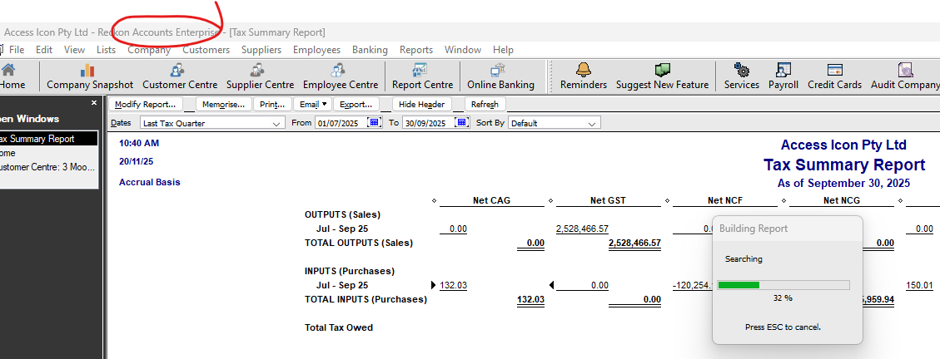The image size is (940, 359).
Task: Click the Net CAG column header
Action: [x=491, y=200]
